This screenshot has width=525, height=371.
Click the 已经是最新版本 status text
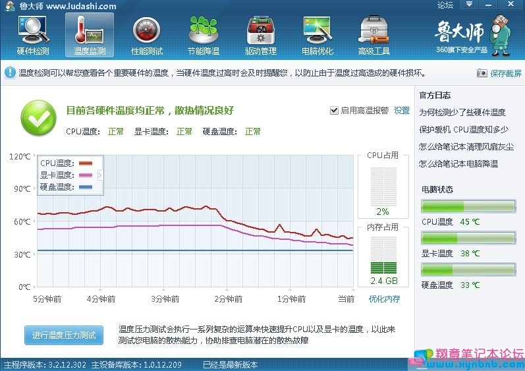pyautogui.click(x=231, y=364)
